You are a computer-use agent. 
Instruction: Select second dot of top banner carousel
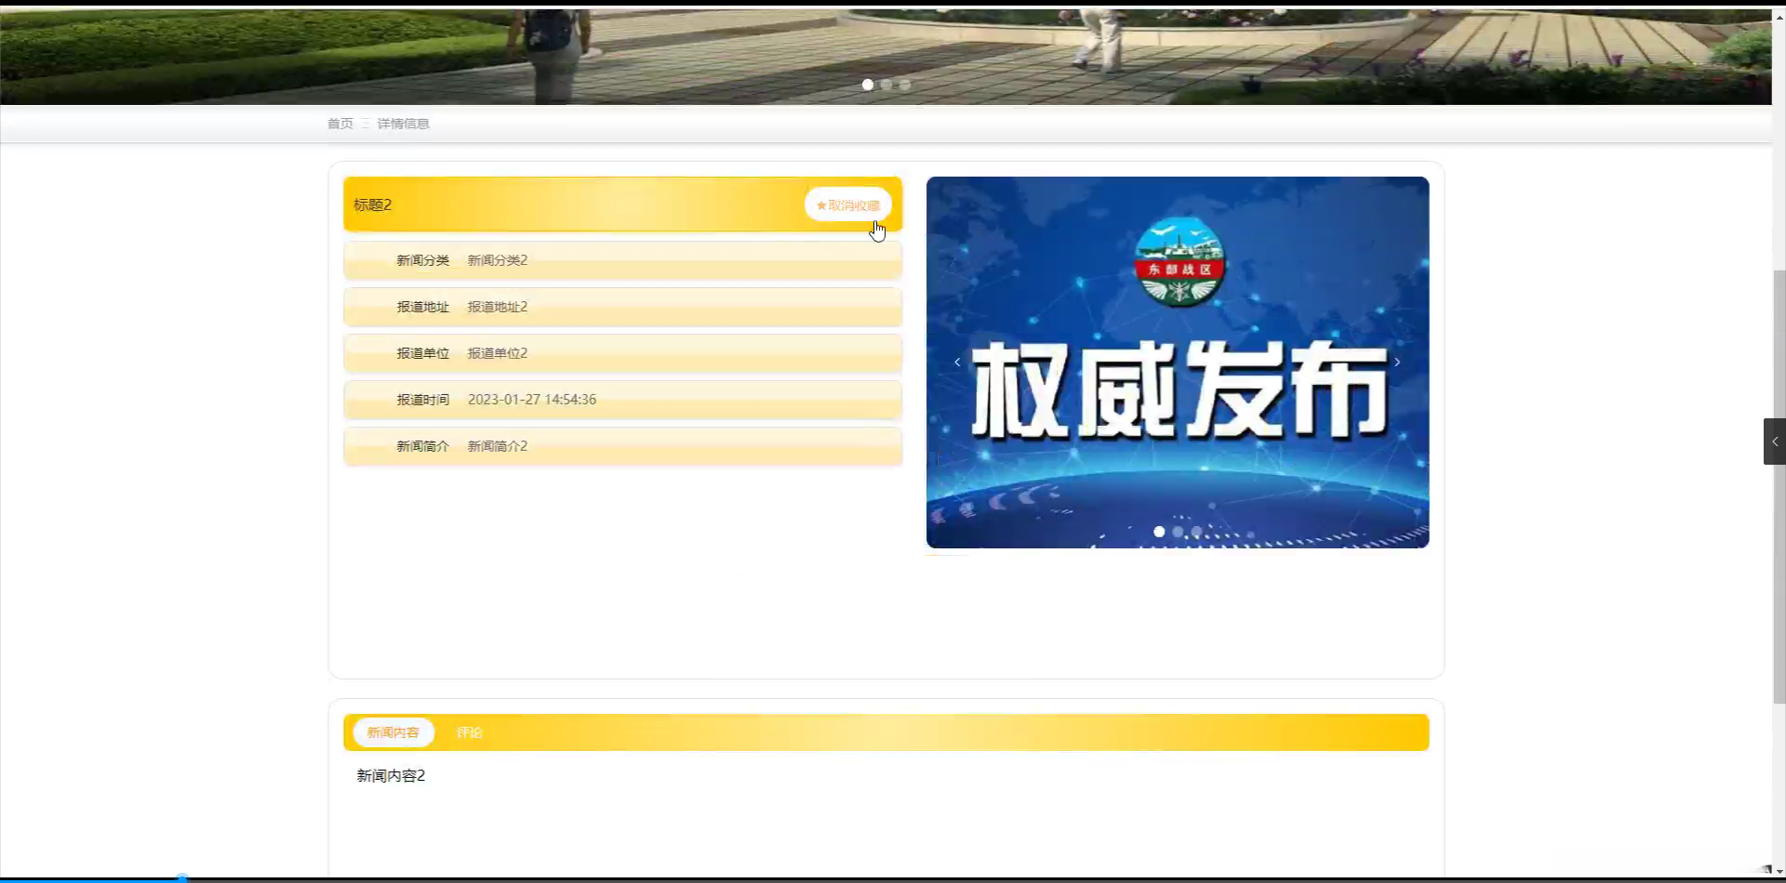(886, 85)
